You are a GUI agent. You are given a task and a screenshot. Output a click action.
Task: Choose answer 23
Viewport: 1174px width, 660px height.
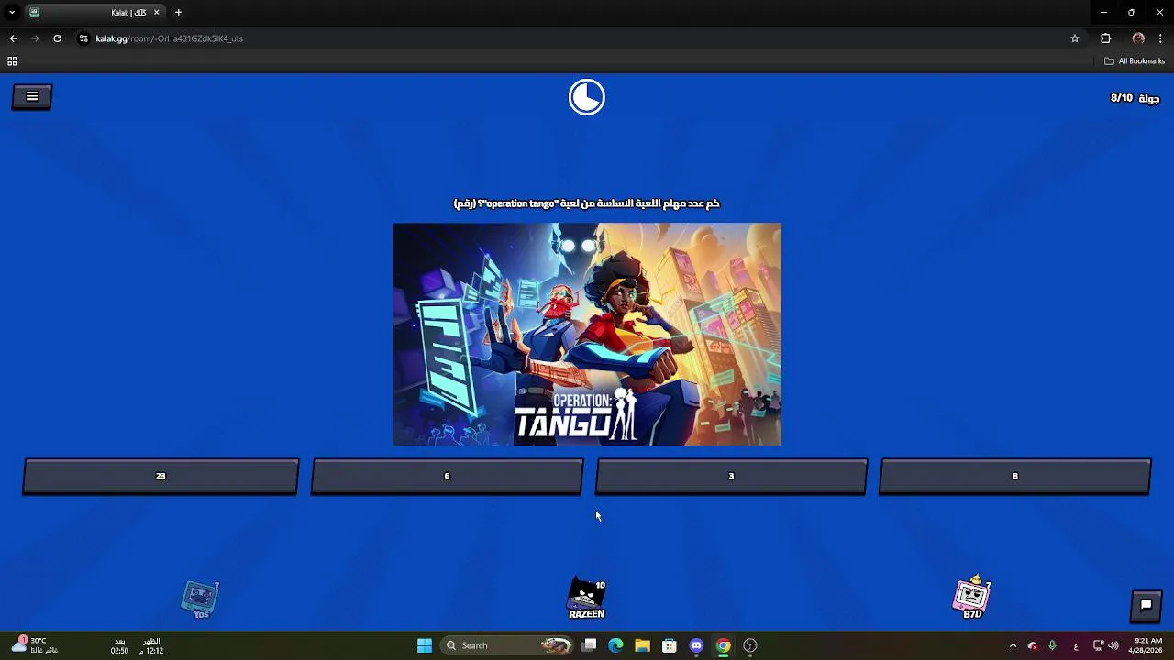coord(161,476)
